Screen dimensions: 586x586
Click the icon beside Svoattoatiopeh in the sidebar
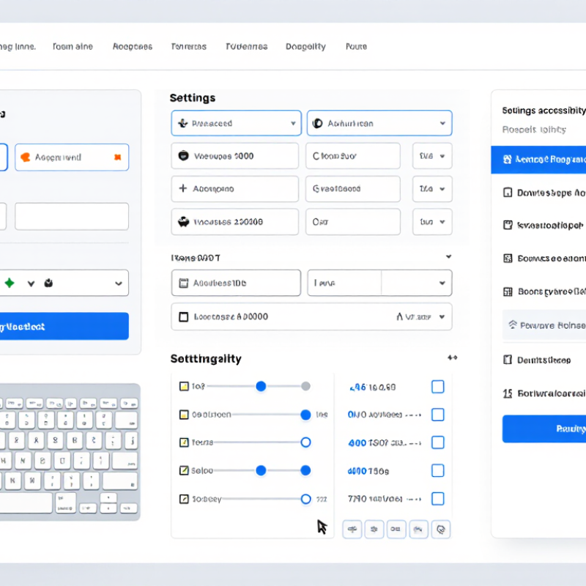pos(508,225)
